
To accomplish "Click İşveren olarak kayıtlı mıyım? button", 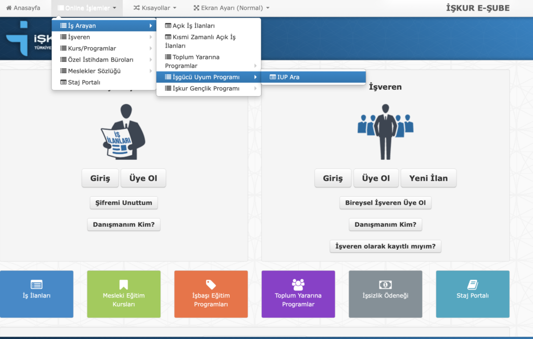I will [385, 246].
